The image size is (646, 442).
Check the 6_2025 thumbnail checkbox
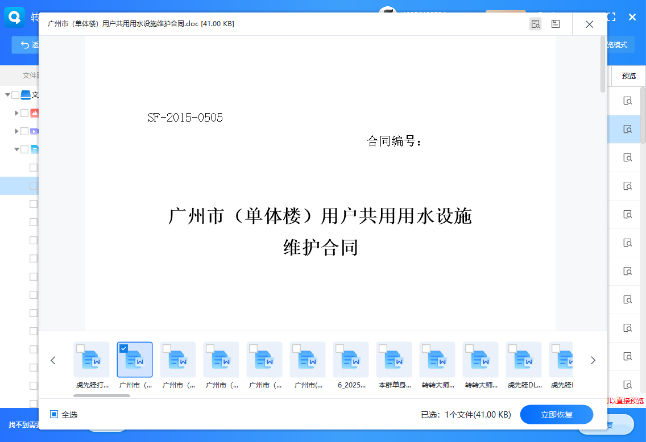pos(339,348)
